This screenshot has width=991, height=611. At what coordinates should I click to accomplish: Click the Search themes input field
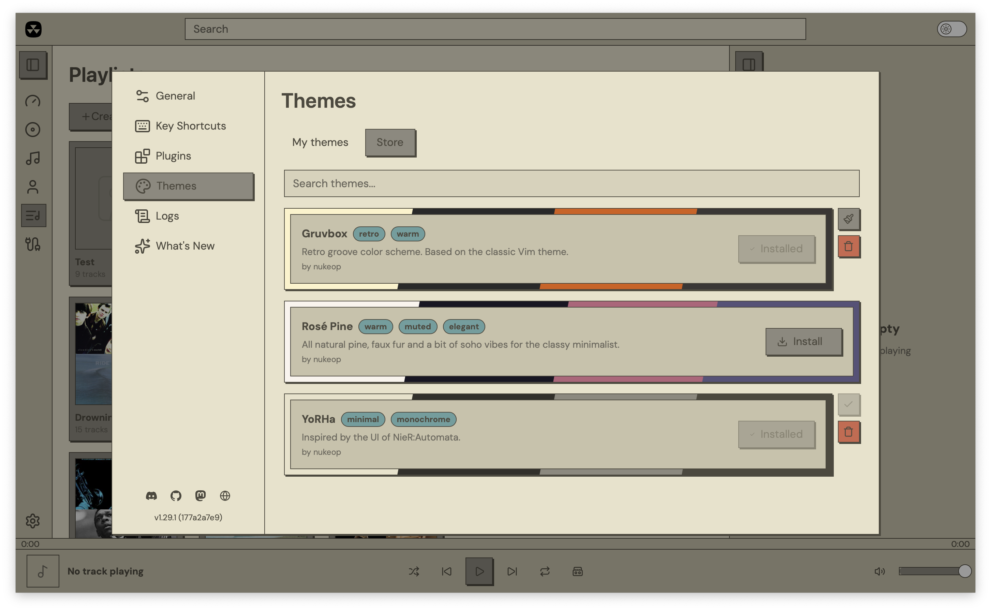pyautogui.click(x=572, y=183)
